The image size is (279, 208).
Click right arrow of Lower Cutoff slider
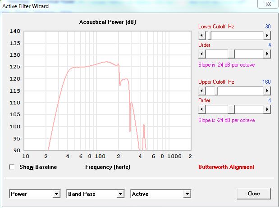click(x=267, y=35)
